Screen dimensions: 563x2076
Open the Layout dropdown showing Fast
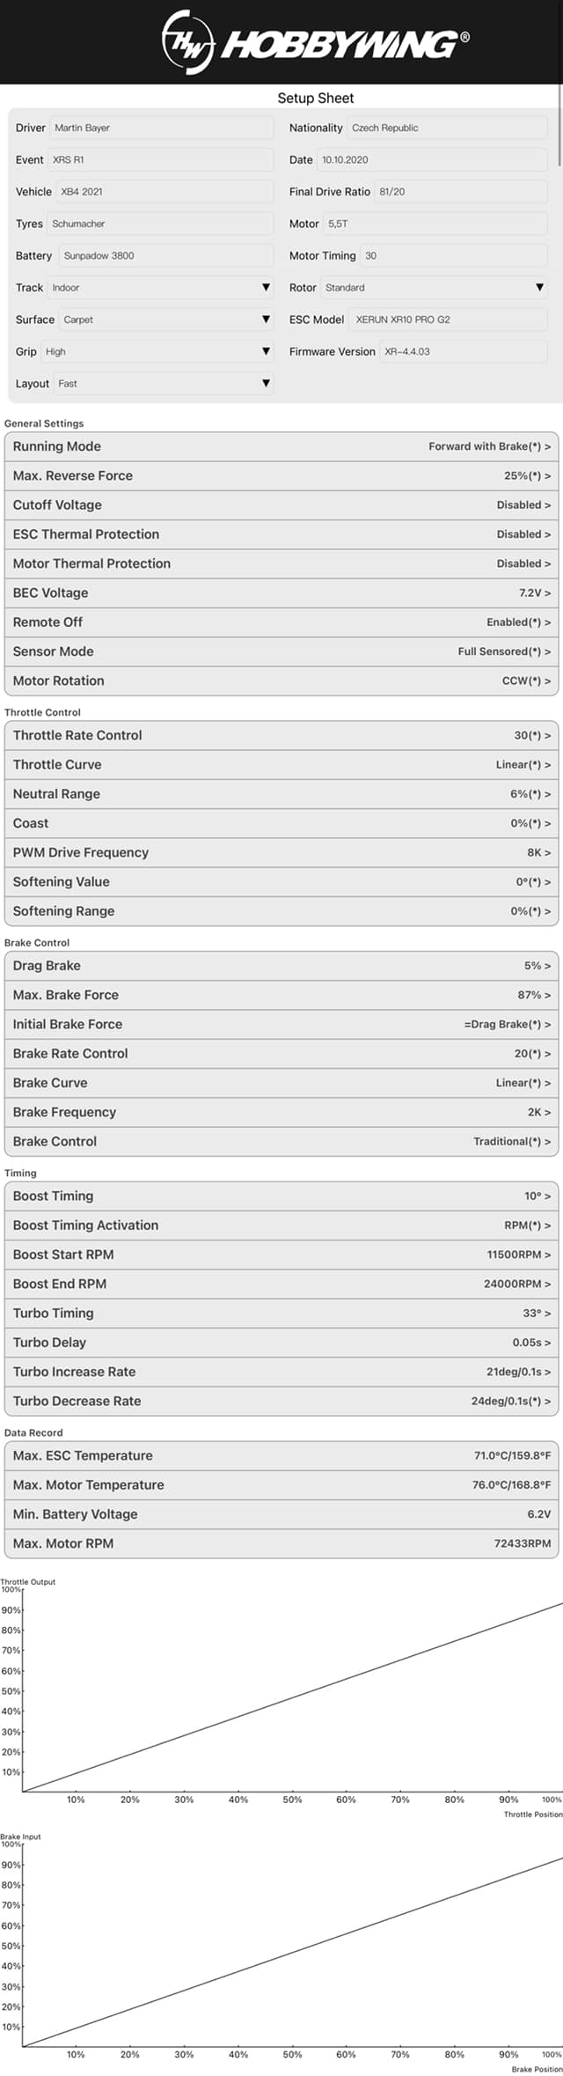[164, 384]
